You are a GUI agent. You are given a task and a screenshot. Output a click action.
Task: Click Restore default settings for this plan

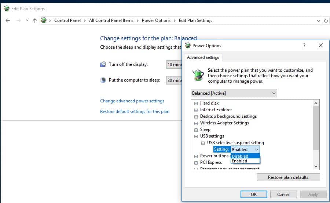pos(135,112)
